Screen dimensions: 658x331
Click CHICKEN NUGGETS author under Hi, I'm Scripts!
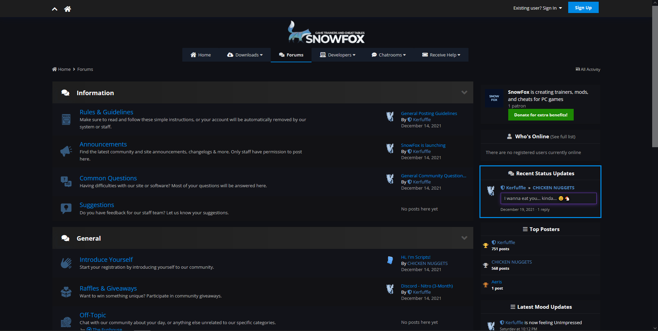[427, 263]
